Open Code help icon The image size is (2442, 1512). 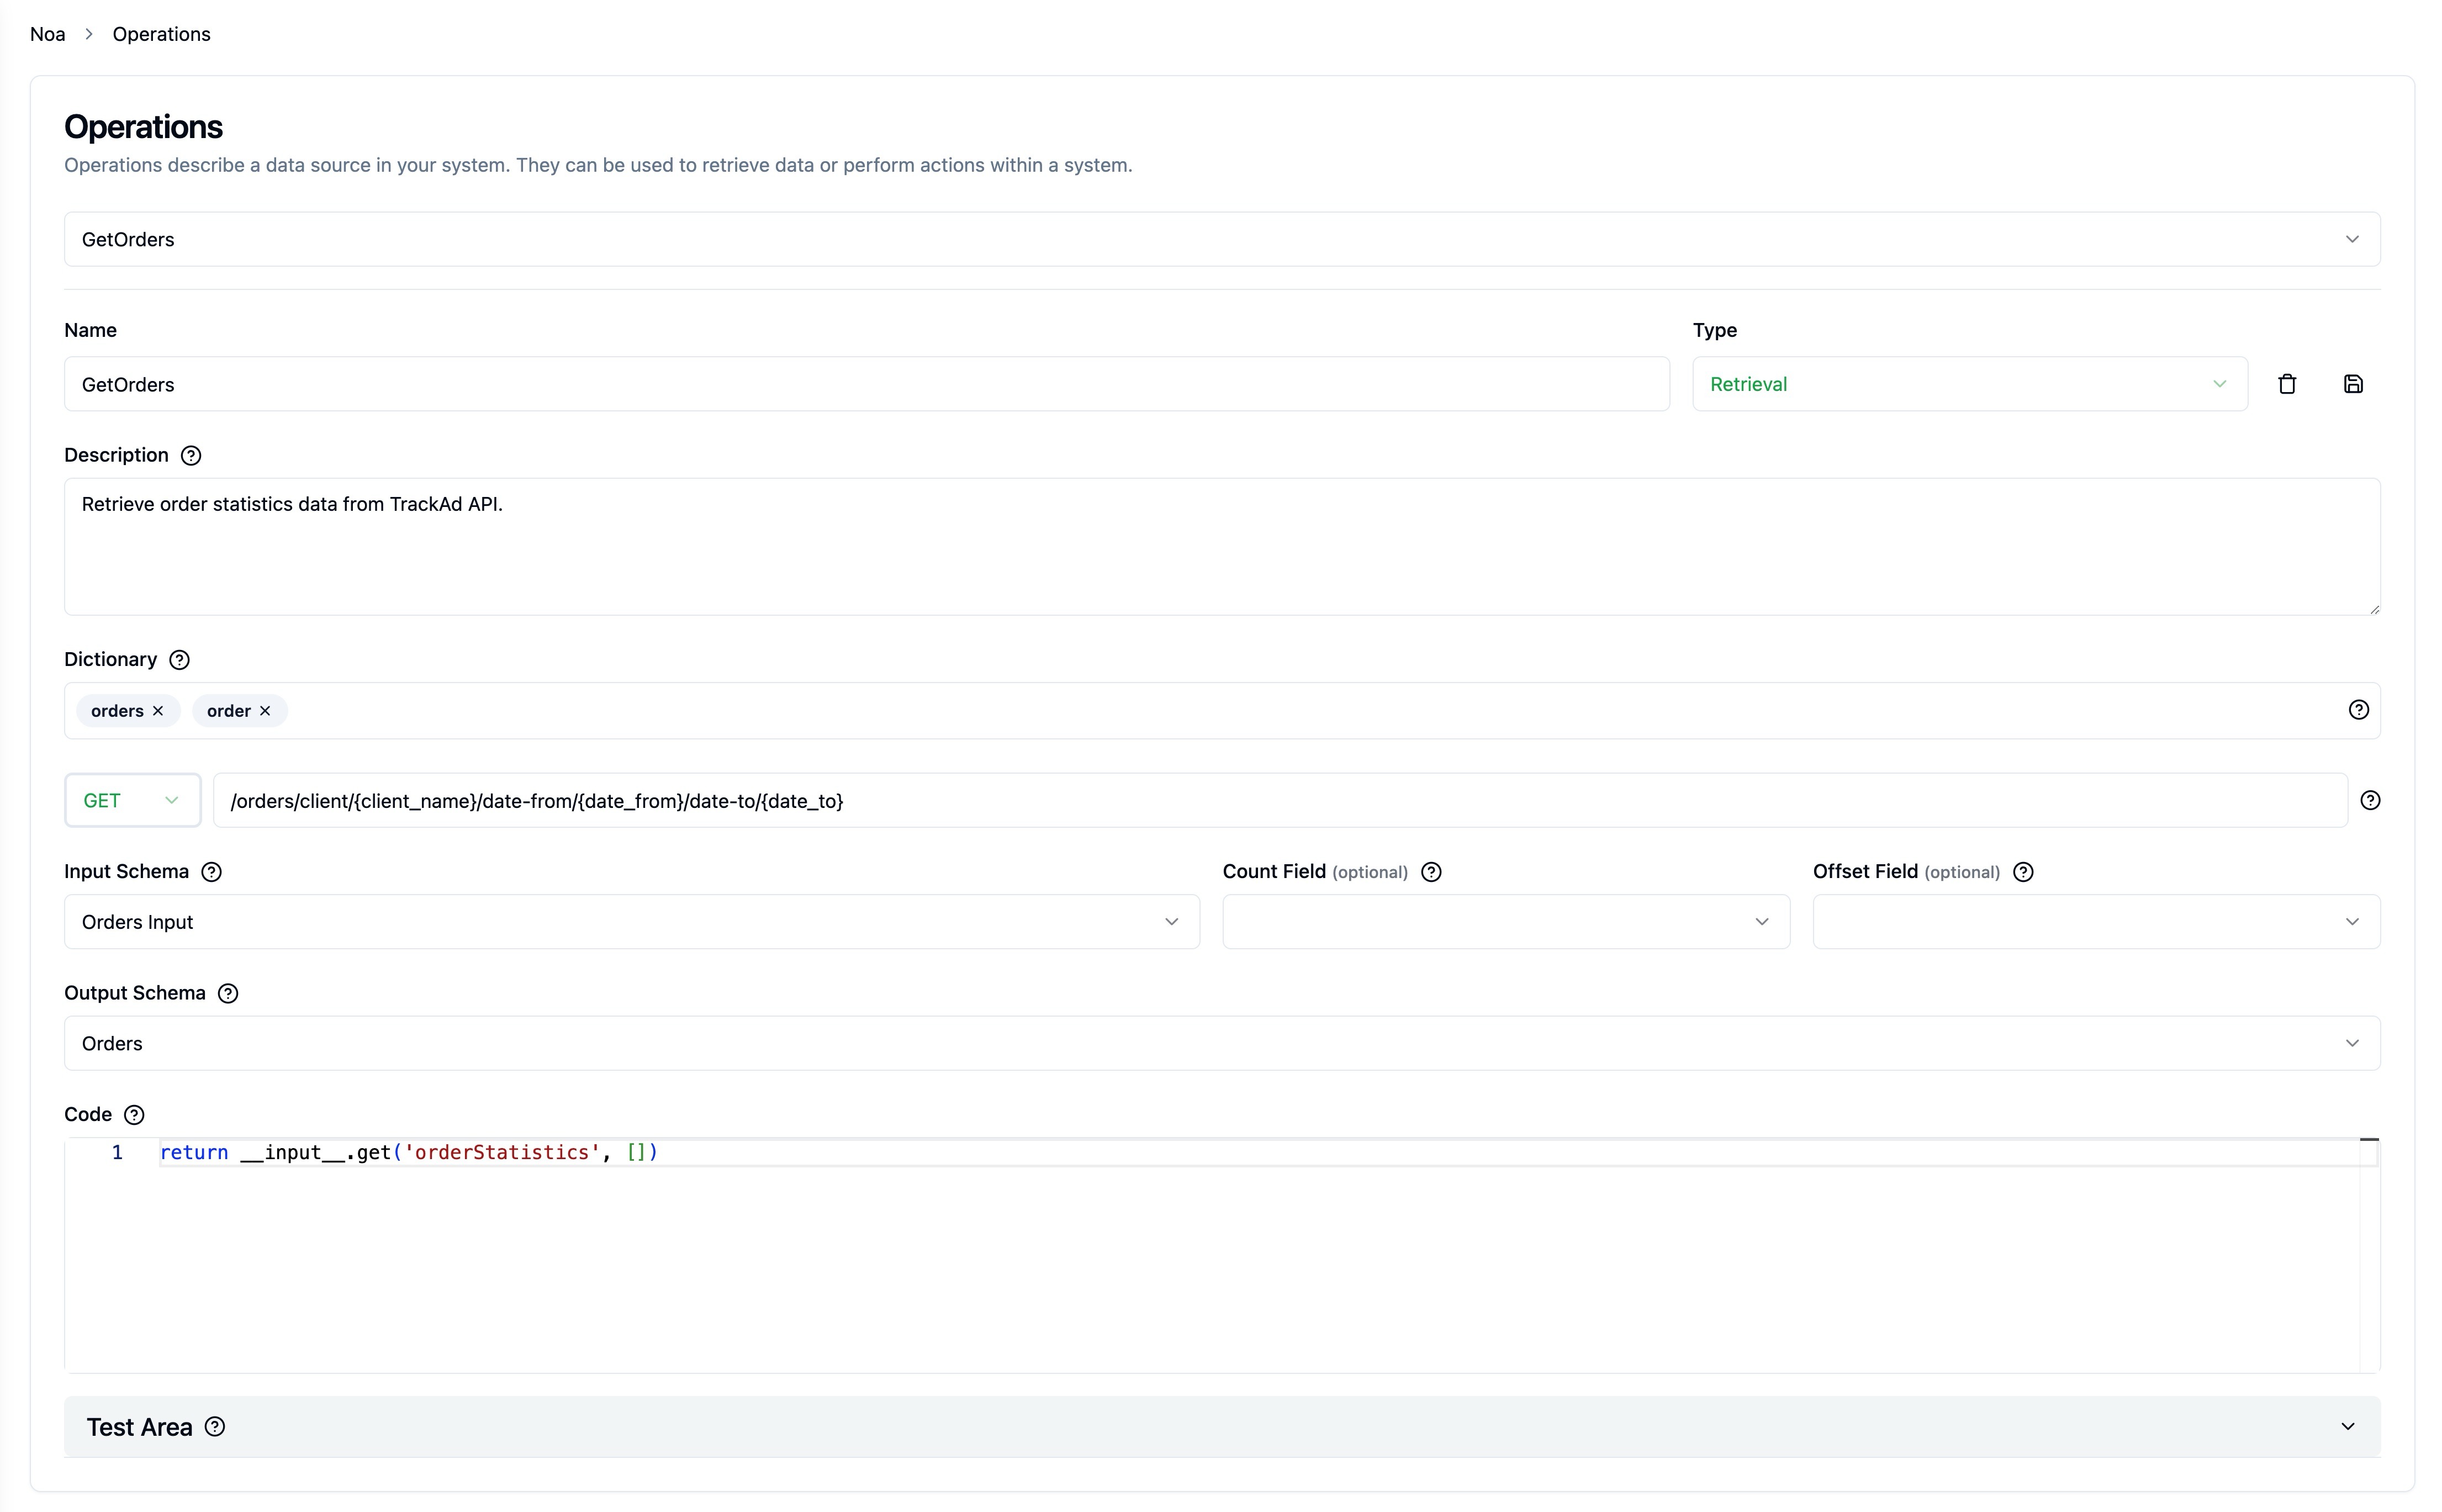tap(134, 1115)
